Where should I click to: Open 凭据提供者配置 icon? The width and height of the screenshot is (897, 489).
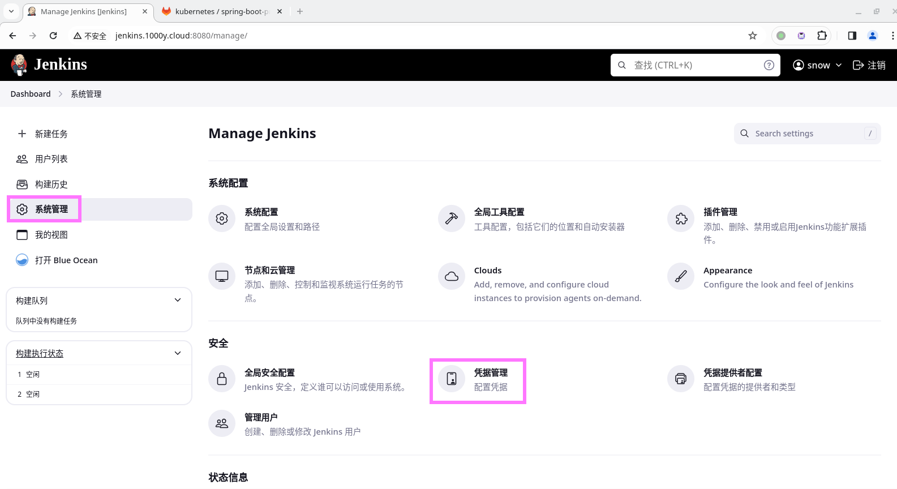(x=681, y=379)
